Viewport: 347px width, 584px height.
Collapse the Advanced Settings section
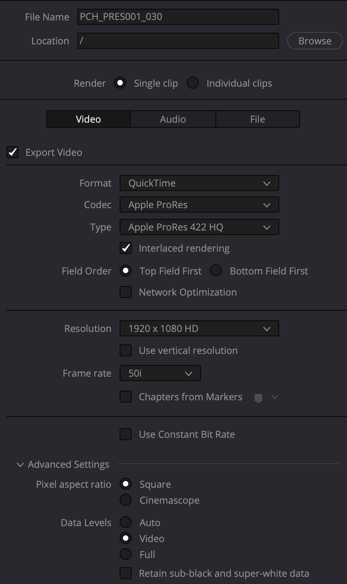pyautogui.click(x=20, y=465)
